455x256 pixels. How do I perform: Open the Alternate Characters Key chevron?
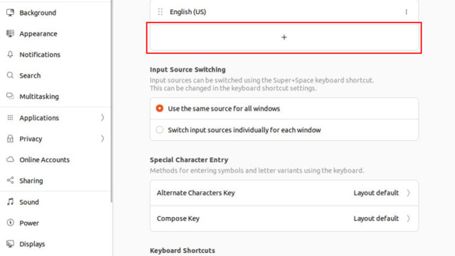[x=408, y=193]
